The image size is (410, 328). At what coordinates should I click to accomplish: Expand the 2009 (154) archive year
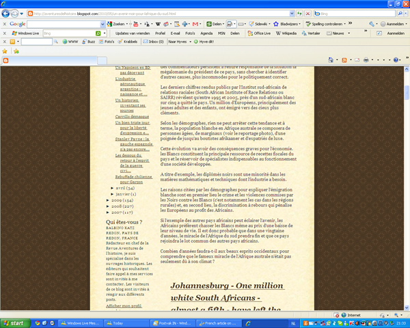tap(108, 200)
